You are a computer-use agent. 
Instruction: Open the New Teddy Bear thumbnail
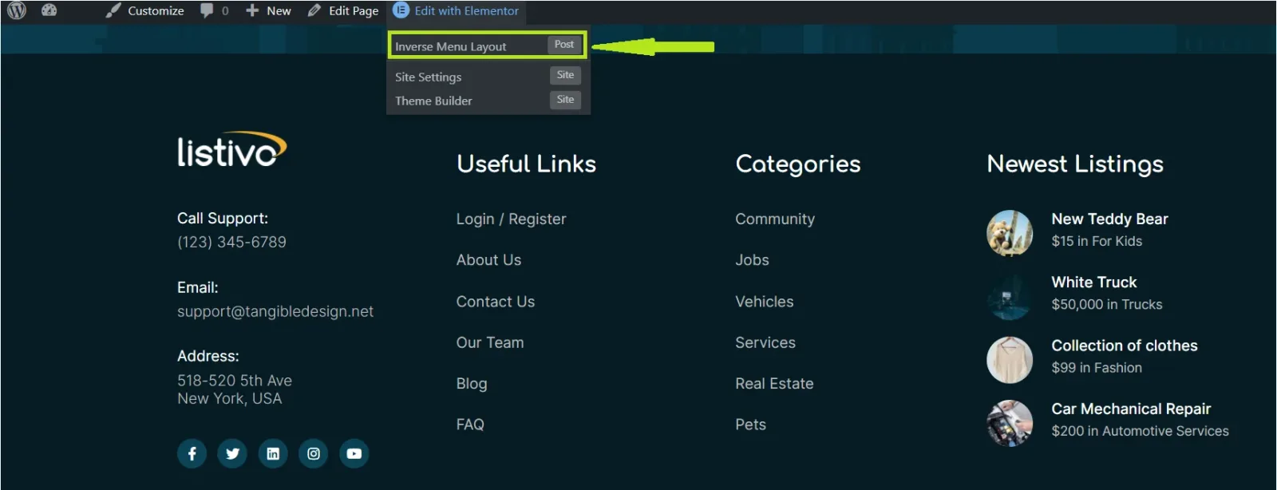tap(1010, 233)
